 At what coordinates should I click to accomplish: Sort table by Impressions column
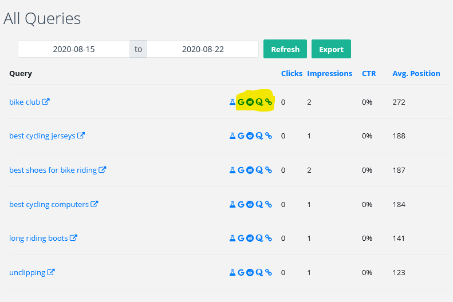pos(330,74)
